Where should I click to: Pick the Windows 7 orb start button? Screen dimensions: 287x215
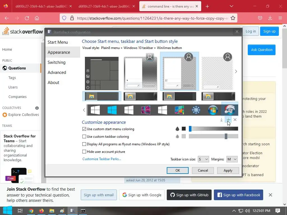click(213, 110)
